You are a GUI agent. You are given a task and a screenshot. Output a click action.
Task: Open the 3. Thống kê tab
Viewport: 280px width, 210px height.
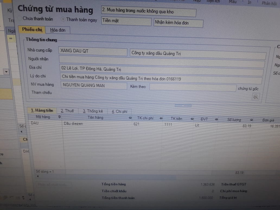point(93,111)
